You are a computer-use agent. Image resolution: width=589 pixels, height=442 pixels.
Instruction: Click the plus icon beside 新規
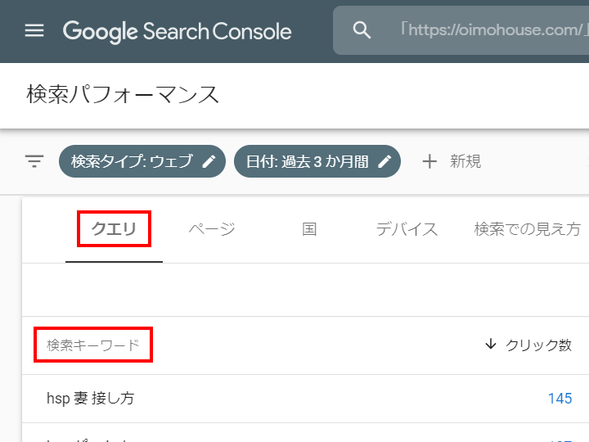(x=429, y=161)
